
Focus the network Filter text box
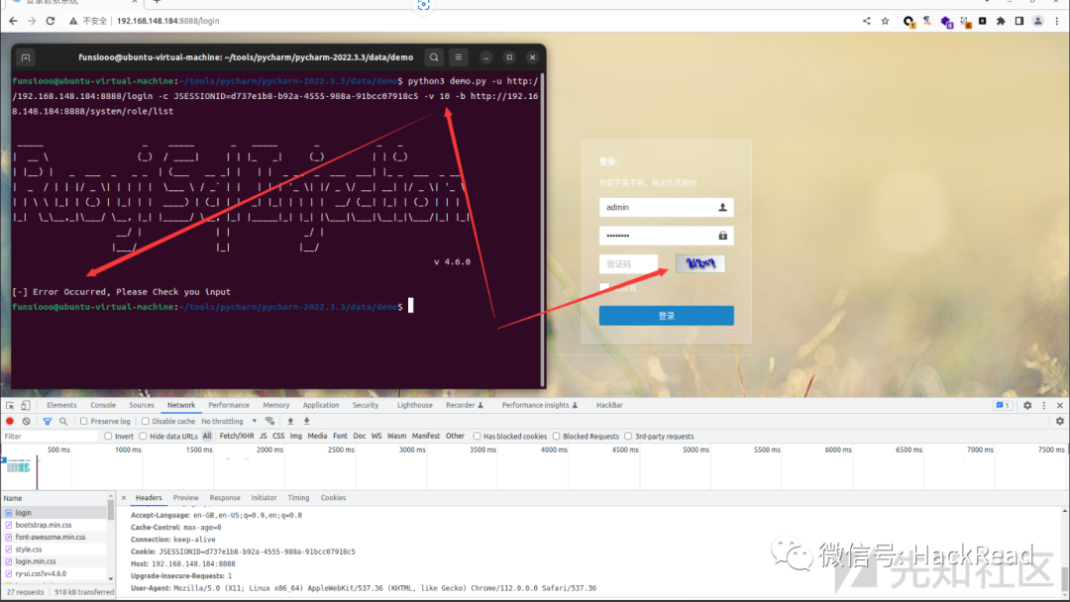[x=50, y=437]
